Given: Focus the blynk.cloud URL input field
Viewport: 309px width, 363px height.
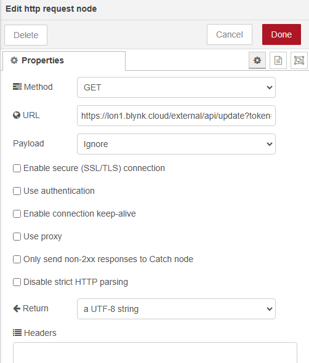Looking at the screenshot, I should point(176,116).
